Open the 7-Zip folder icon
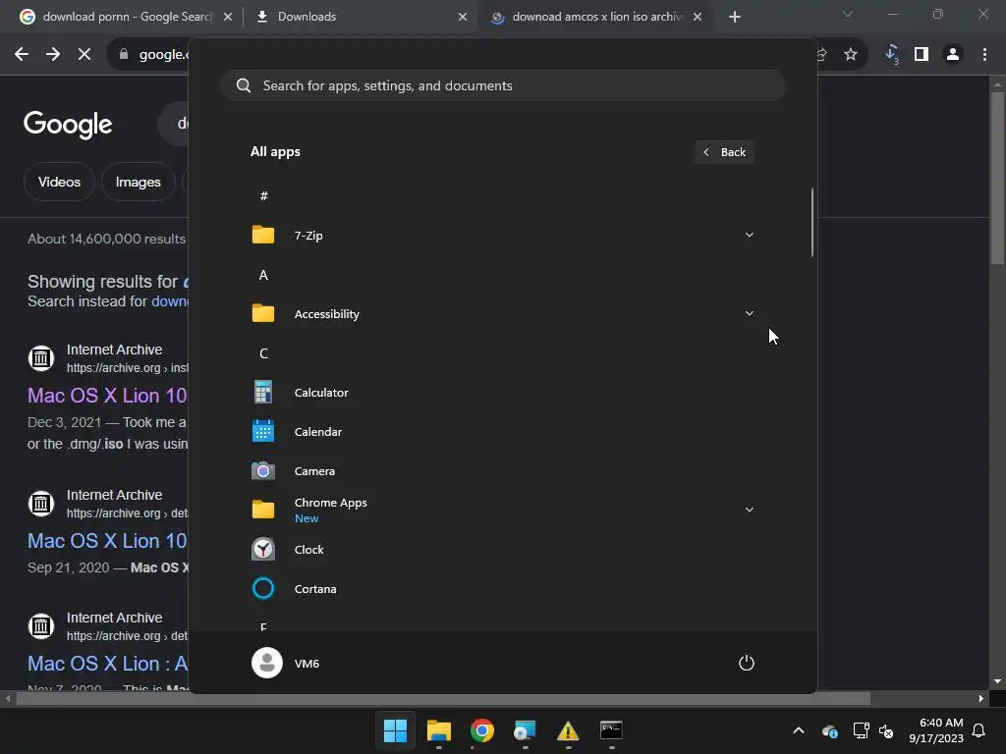The height and width of the screenshot is (754, 1006). [x=263, y=235]
